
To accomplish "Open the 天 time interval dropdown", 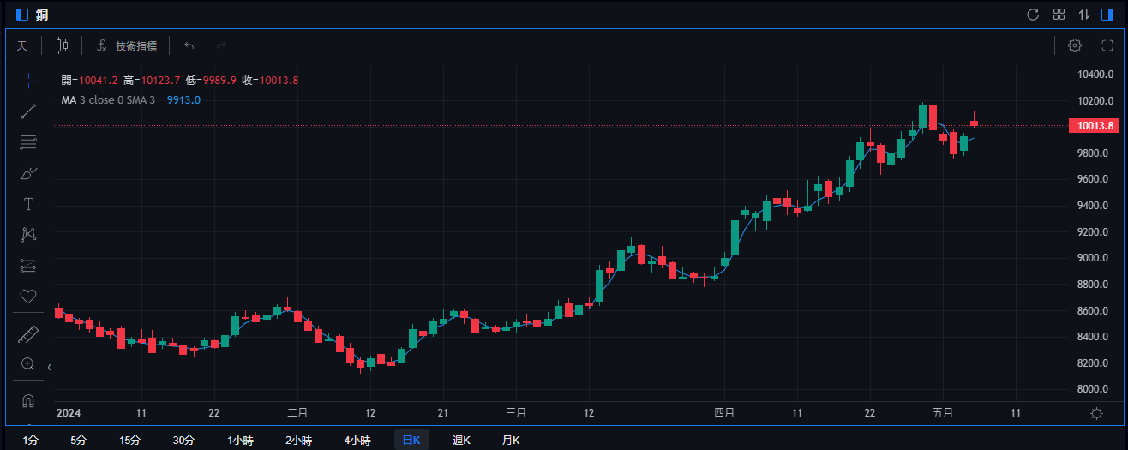I will (x=22, y=45).
